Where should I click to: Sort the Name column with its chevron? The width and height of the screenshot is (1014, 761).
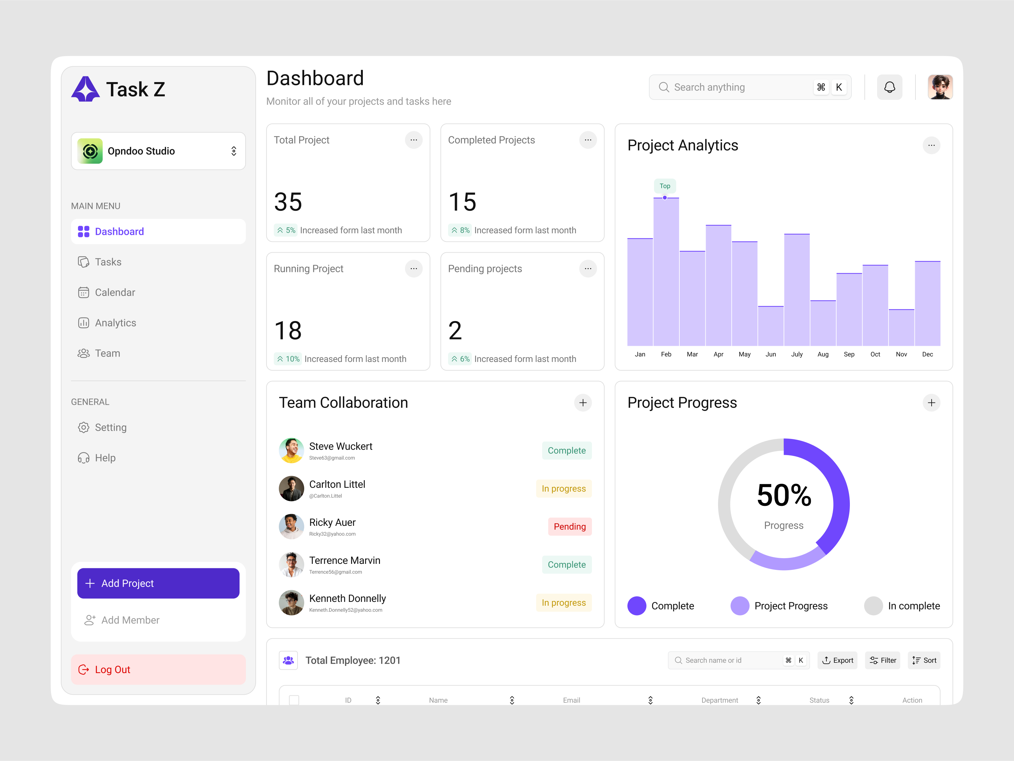tap(512, 700)
